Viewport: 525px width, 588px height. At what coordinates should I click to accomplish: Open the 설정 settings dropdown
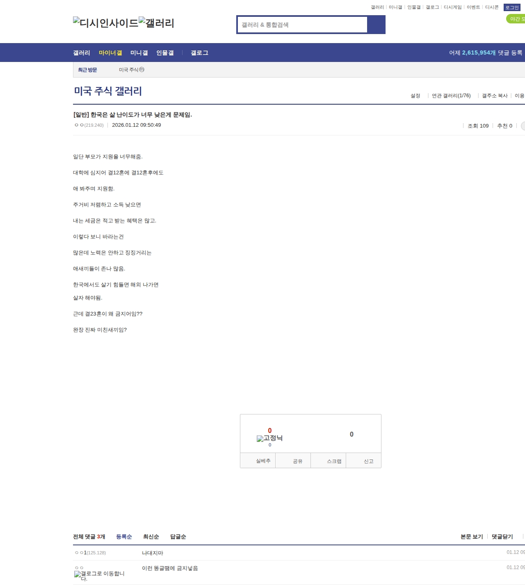[x=415, y=96]
